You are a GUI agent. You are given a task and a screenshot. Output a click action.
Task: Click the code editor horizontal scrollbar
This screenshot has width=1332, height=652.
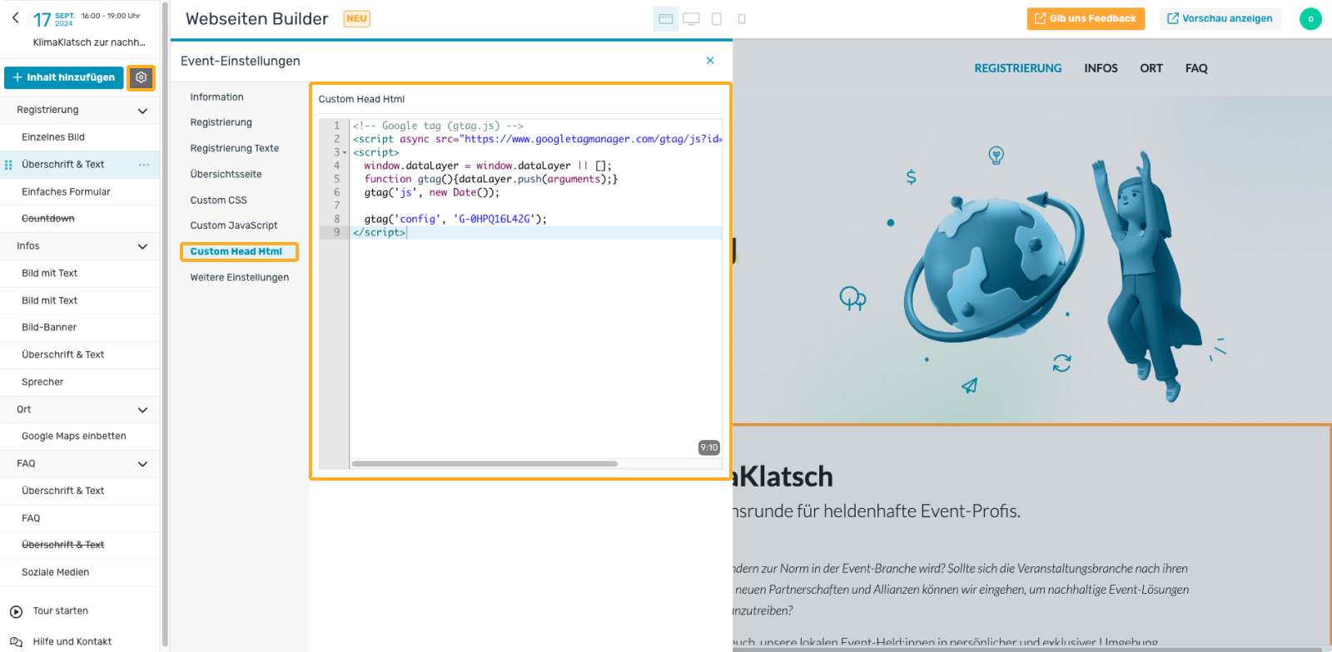[485, 464]
